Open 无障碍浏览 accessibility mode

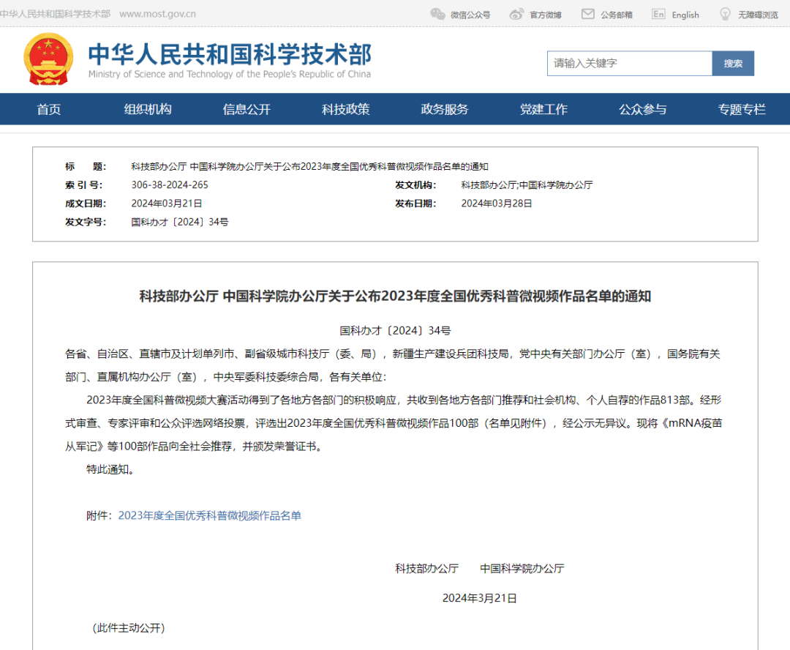tap(758, 15)
